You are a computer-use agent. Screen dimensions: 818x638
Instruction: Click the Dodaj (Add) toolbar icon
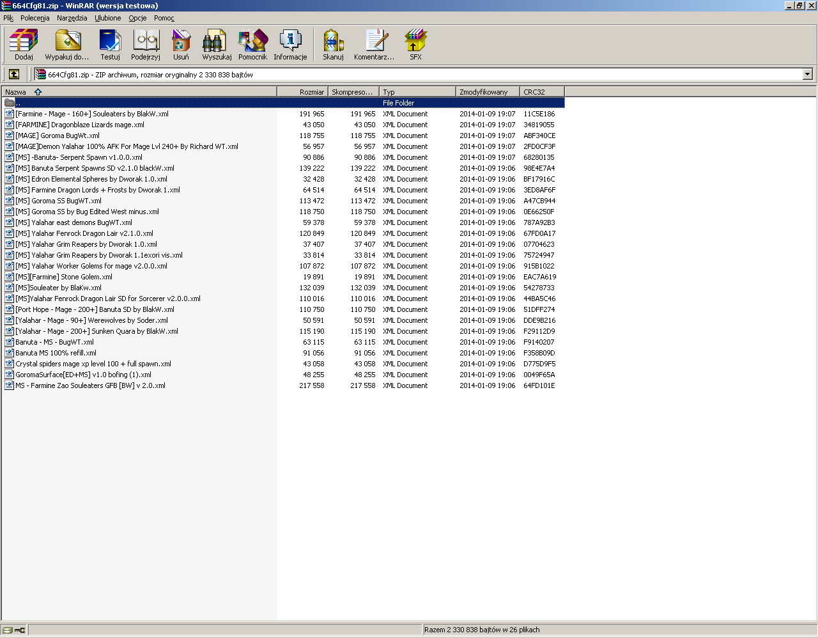click(x=24, y=44)
